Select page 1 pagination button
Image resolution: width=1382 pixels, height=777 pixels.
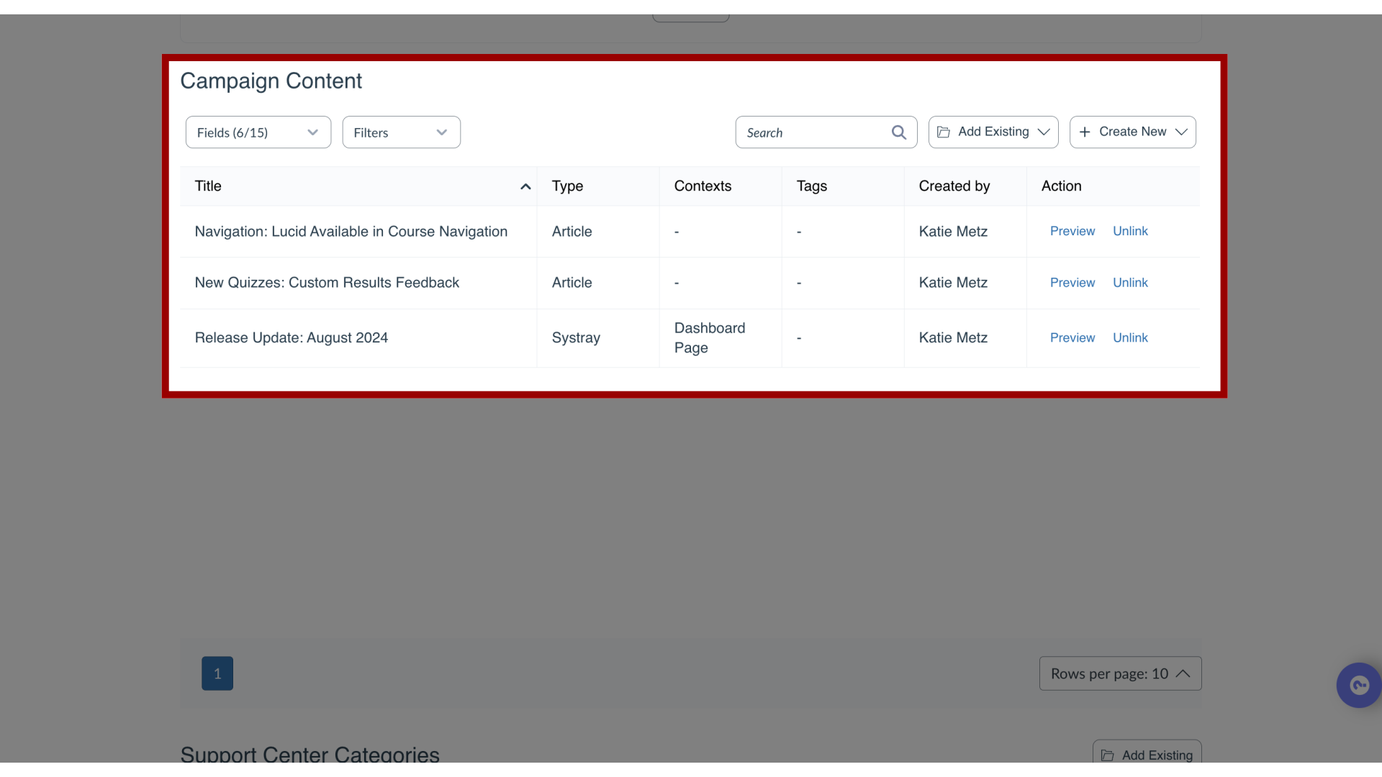click(x=217, y=673)
